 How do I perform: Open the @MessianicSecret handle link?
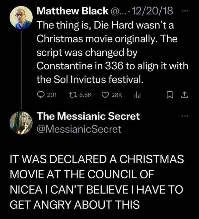point(79,129)
